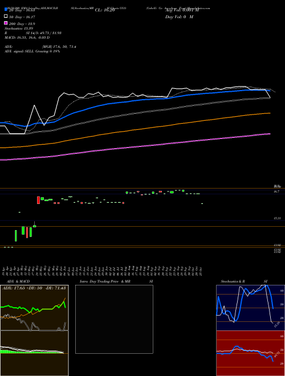Select the '200 Day = 13.9' legend text
Screen dimensions: 285x376
22,24
